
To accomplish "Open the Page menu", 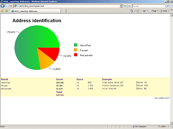I will pyautogui.click(x=154, y=11).
